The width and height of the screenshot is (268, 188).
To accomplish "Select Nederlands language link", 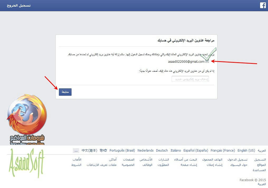I will (145, 151).
